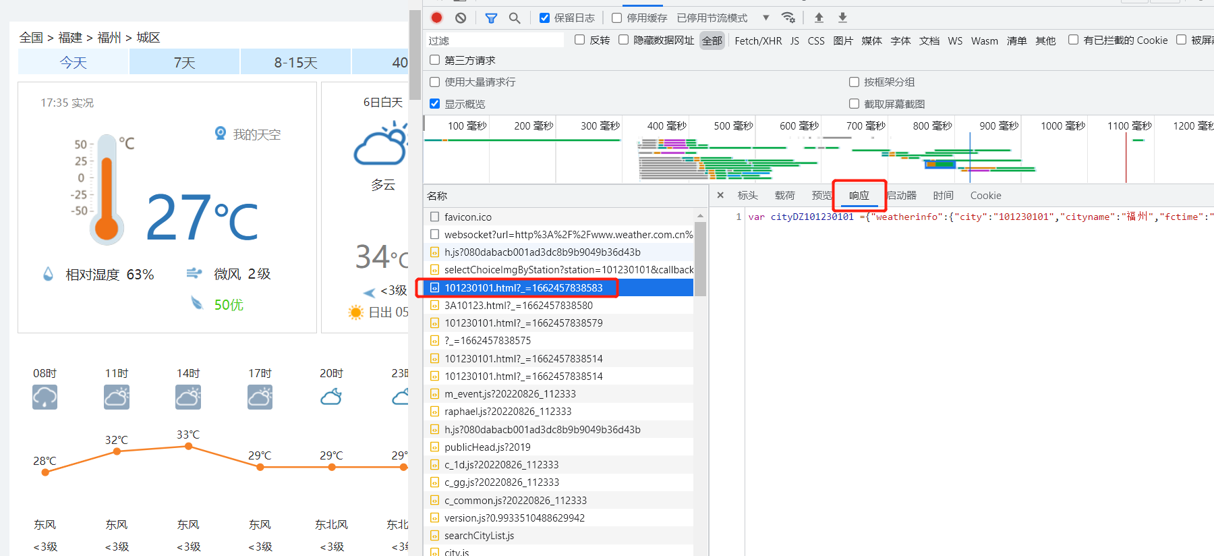Viewport: 1214px width, 556px height.
Task: Select the 7天 forecast tab
Action: pyautogui.click(x=184, y=62)
